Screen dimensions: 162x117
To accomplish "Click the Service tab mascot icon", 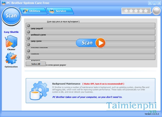I will tap(52, 11).
